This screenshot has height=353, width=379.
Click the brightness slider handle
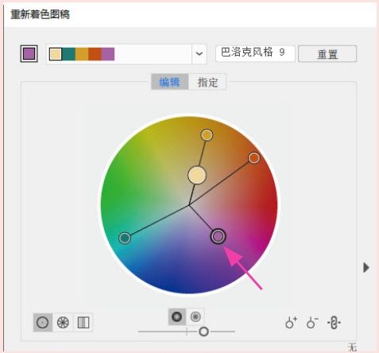coord(203,332)
